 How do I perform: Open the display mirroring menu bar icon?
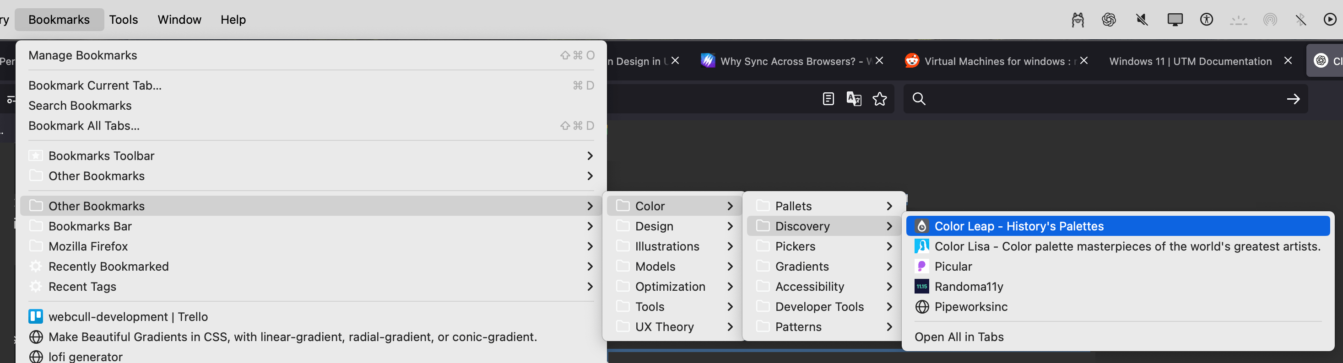1175,20
